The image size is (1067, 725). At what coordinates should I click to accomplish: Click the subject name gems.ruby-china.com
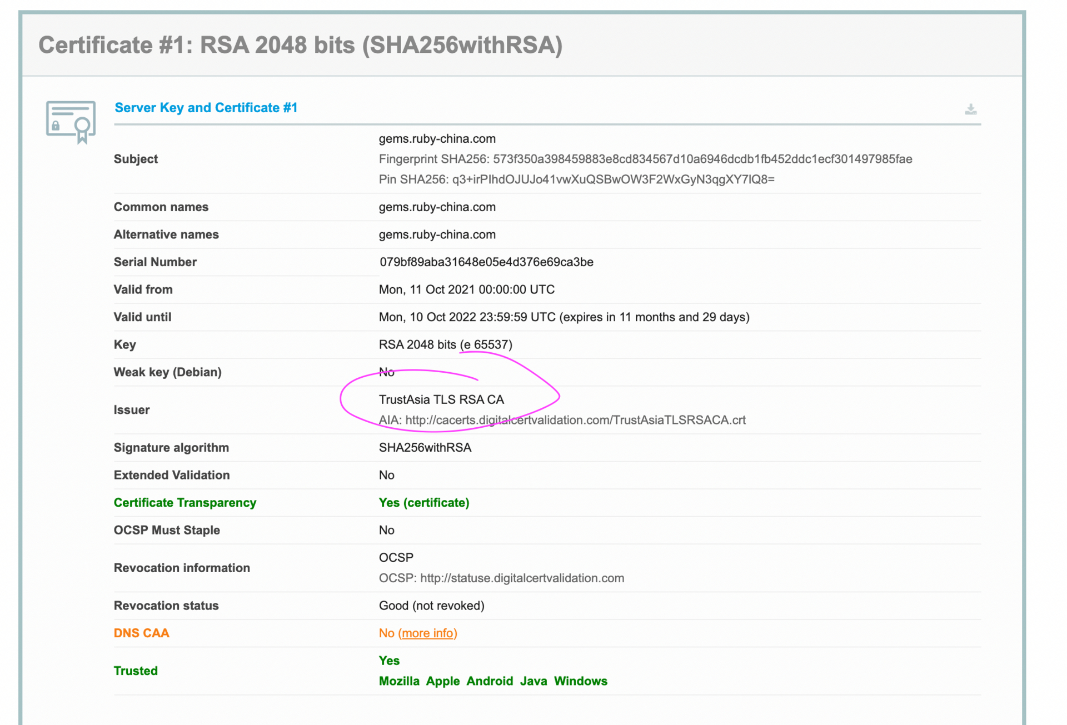437,139
